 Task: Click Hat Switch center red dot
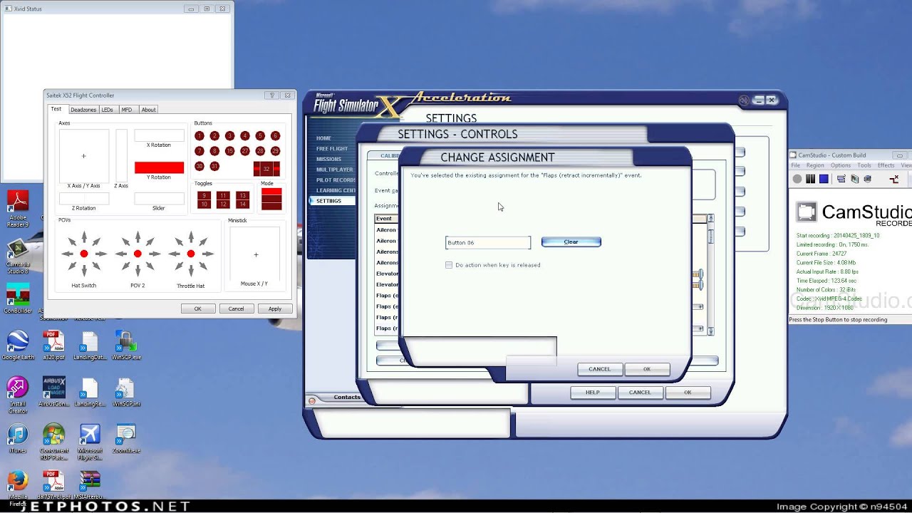click(84, 254)
